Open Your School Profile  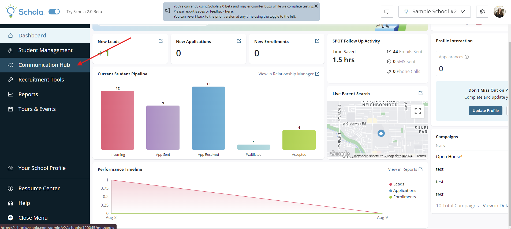point(45,168)
